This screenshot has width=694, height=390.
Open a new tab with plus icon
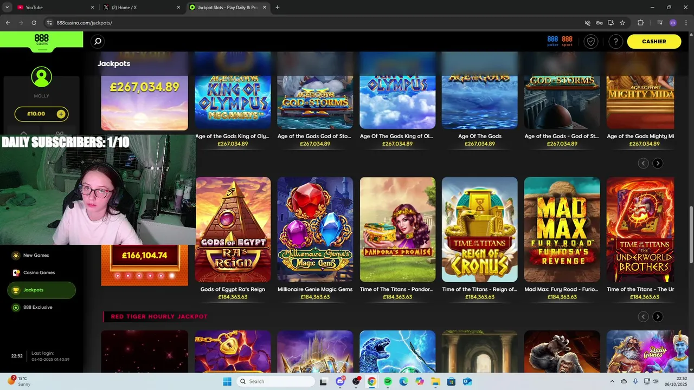click(277, 7)
